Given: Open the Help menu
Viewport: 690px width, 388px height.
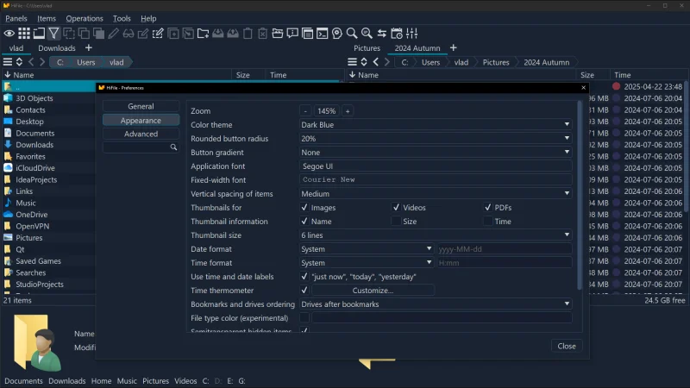Looking at the screenshot, I should tap(148, 18).
